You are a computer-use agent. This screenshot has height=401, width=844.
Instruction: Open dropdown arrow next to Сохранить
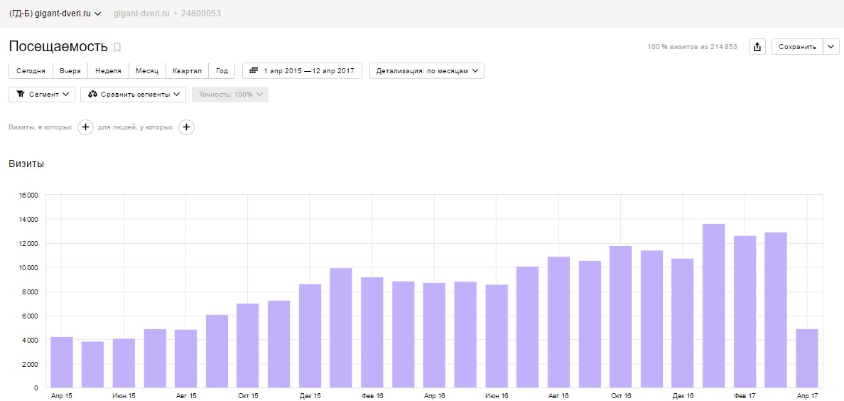pos(831,47)
